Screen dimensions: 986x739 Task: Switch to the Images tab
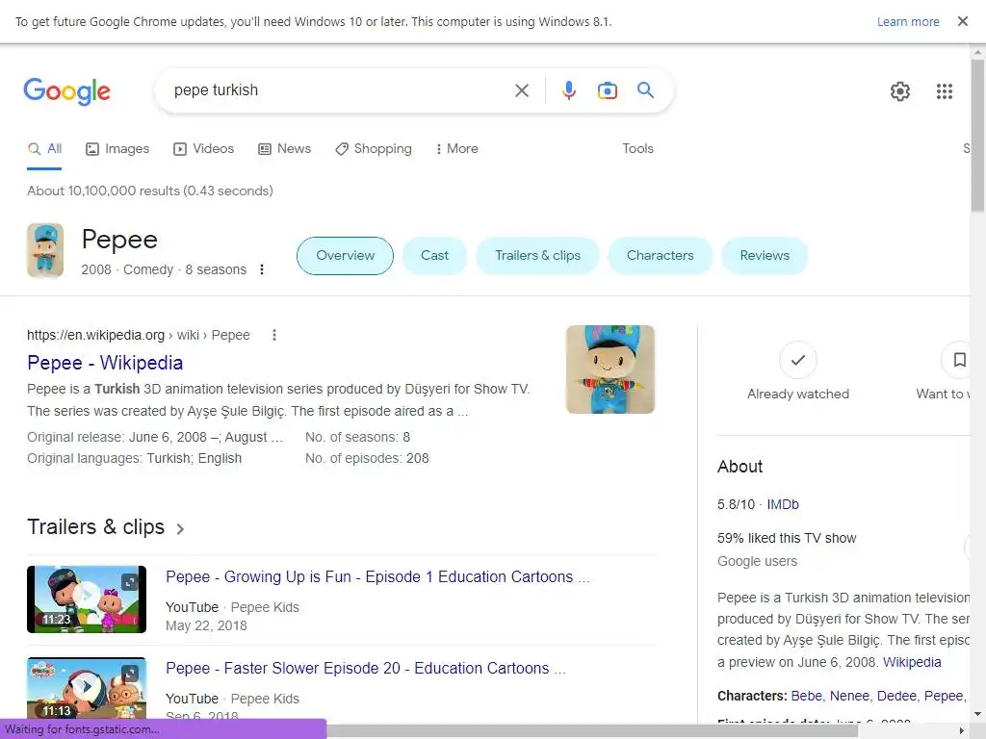tap(117, 149)
